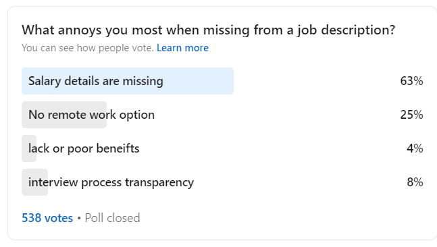This screenshot has height=247, width=437.
Task: View the 538 votes voter list
Action: click(x=47, y=218)
